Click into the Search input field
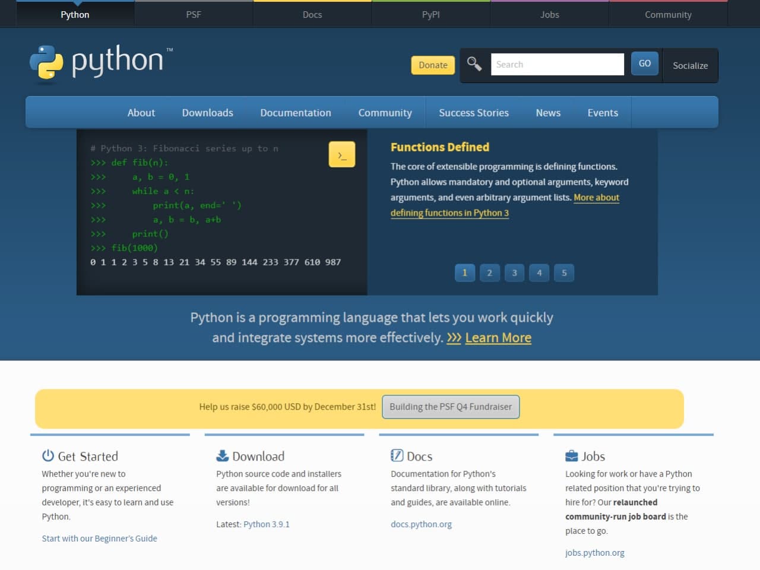 click(558, 64)
